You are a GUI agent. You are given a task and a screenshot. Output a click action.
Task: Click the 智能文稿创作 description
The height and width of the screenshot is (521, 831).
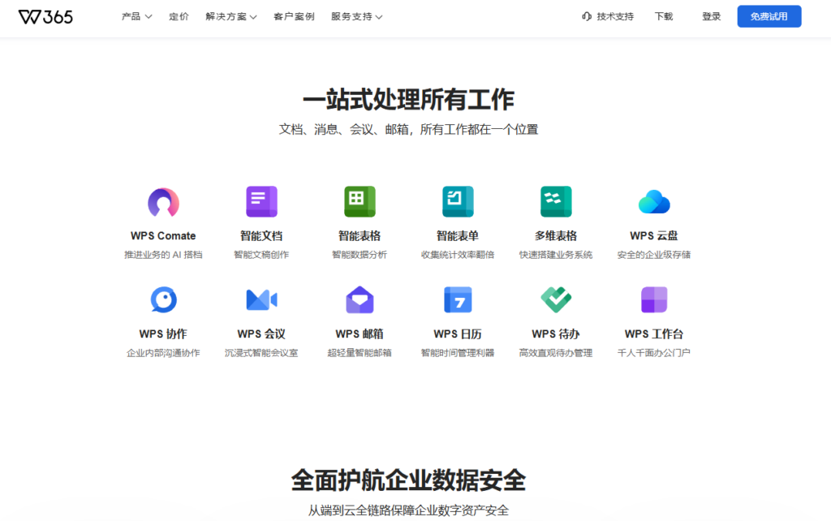(261, 255)
